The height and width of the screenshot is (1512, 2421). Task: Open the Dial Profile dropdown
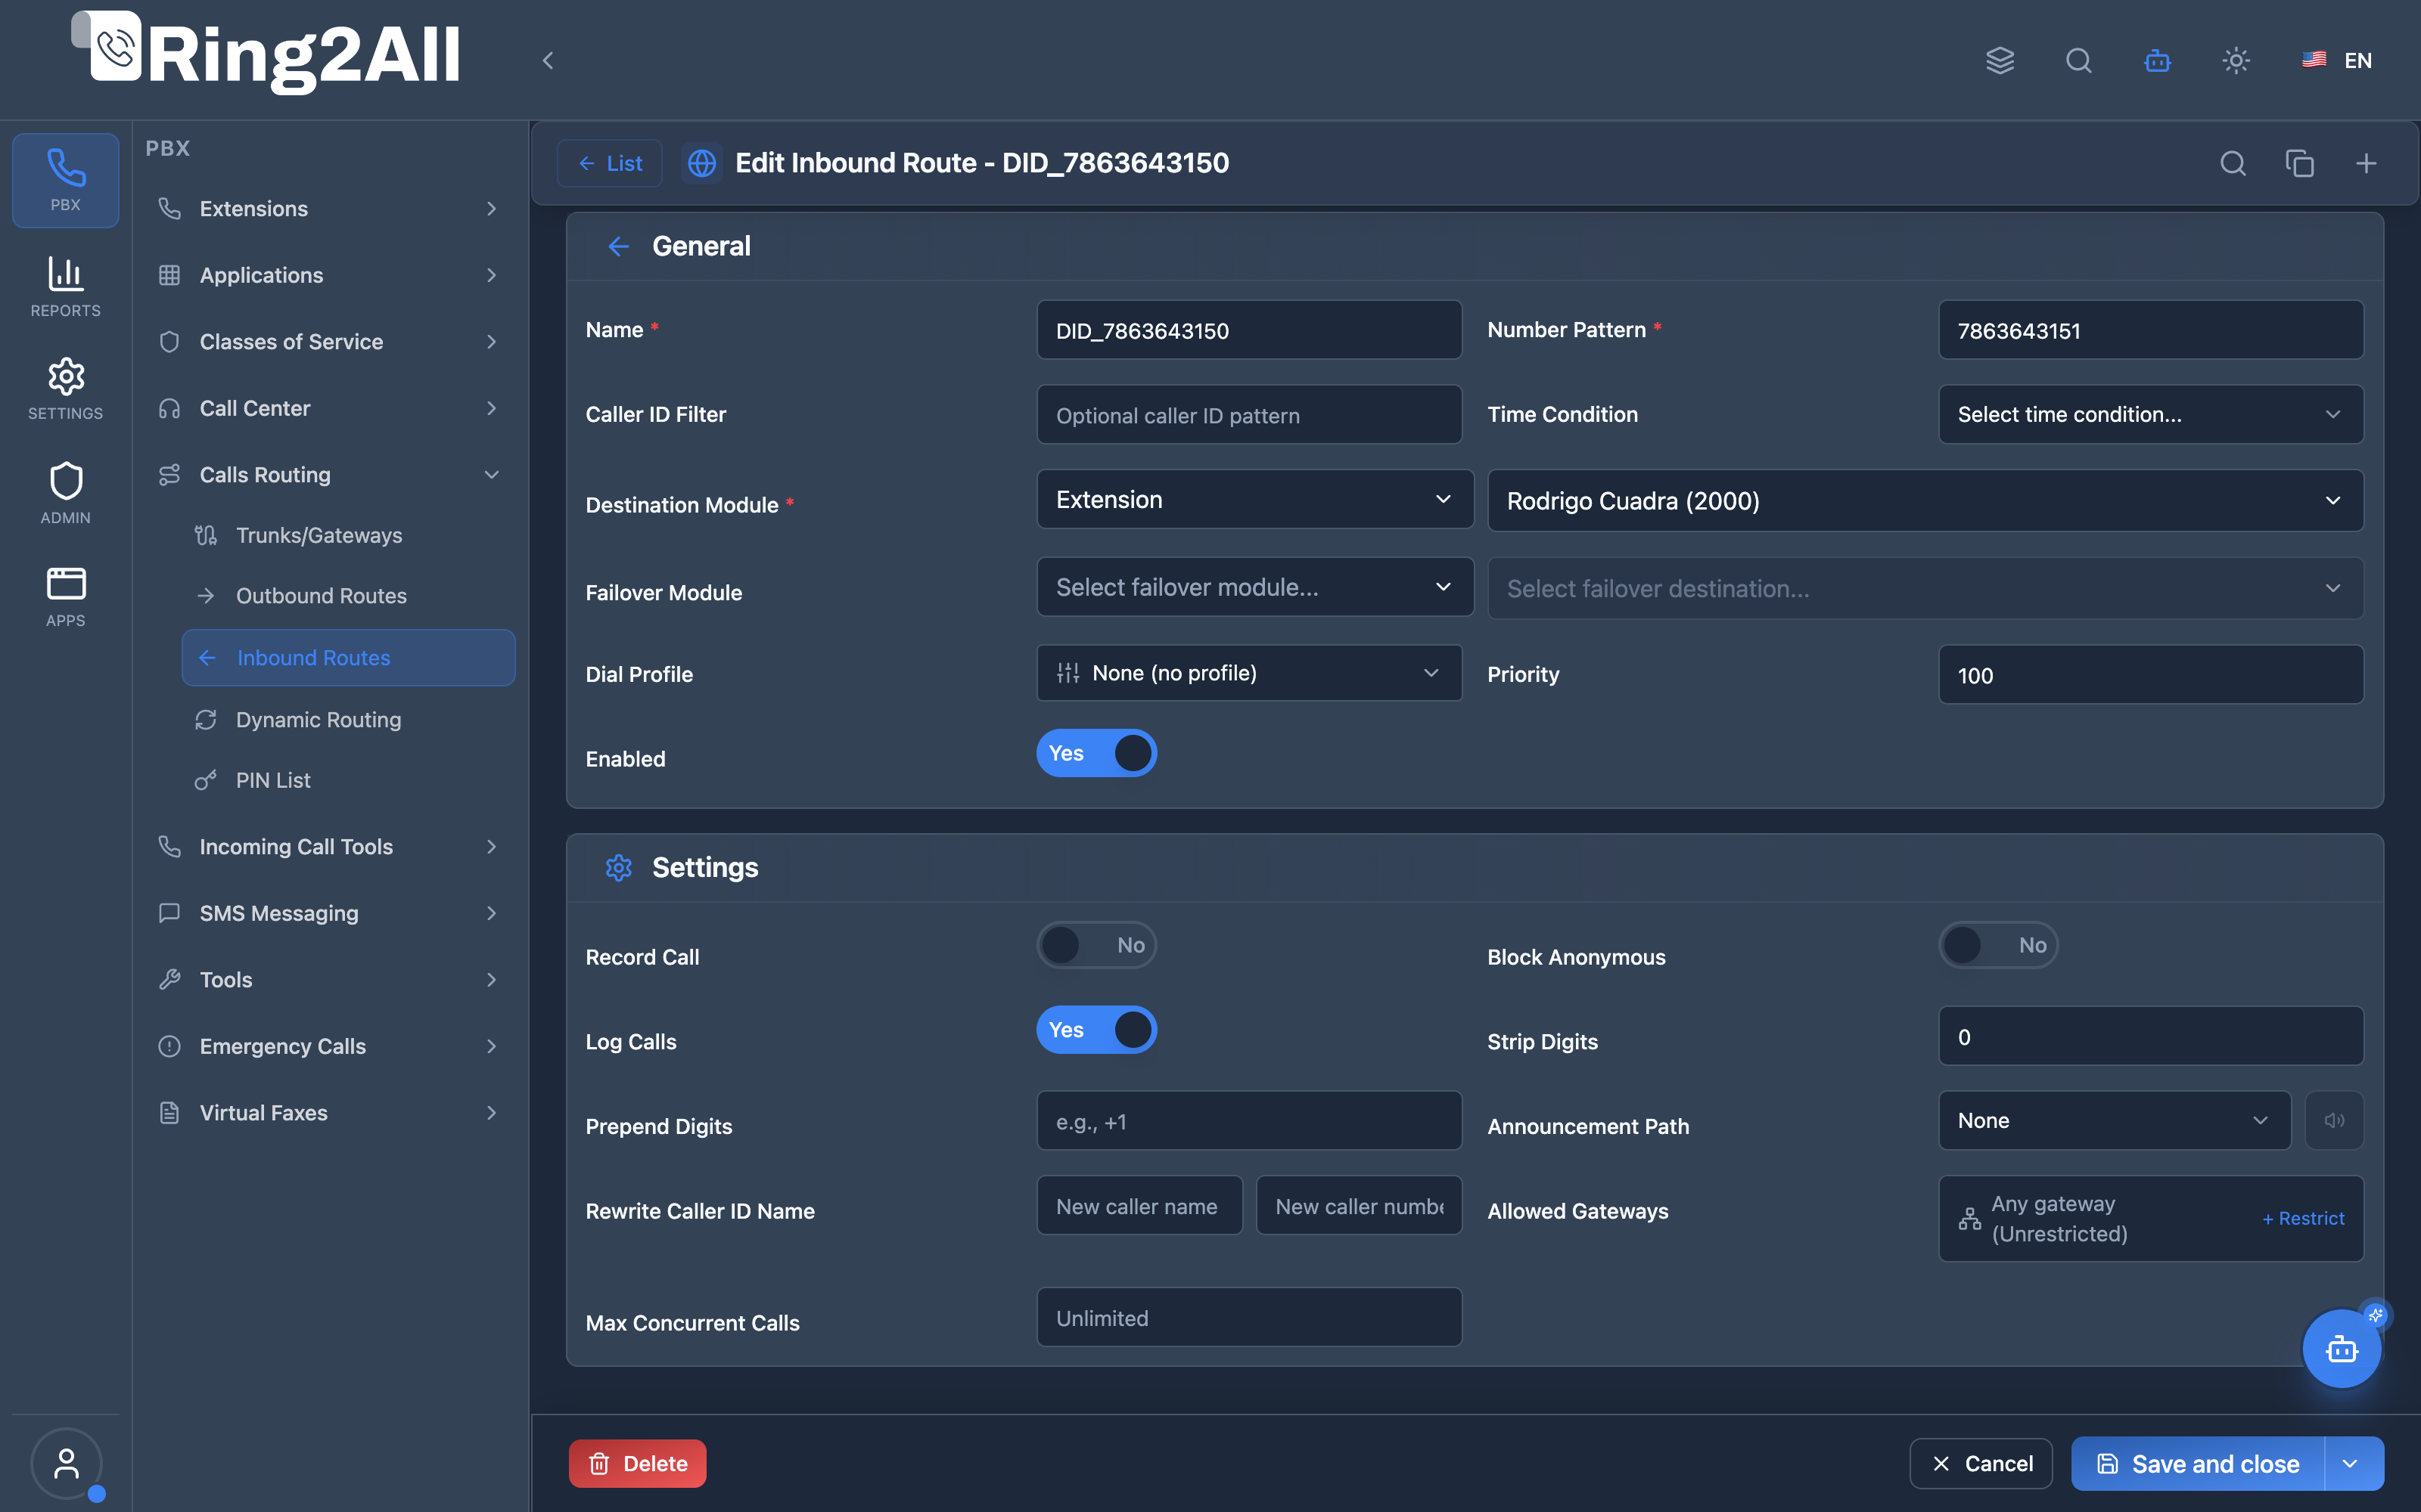(x=1248, y=673)
